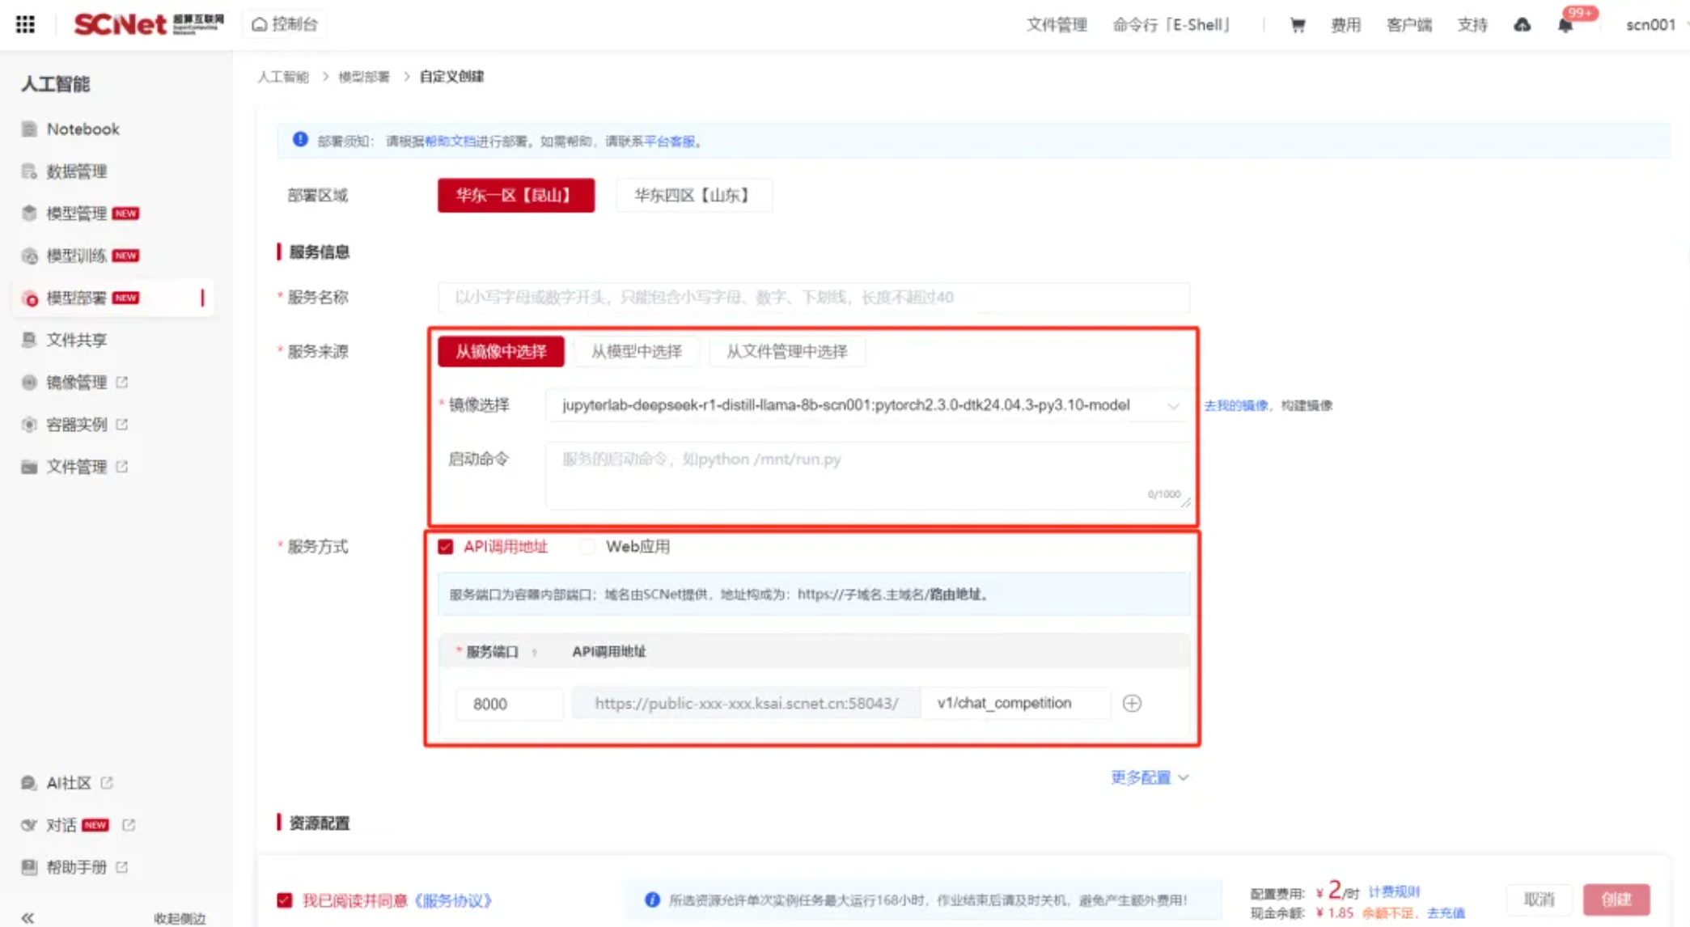The width and height of the screenshot is (1690, 927).
Task: Click the cloud download icon in header
Action: pos(1522,25)
